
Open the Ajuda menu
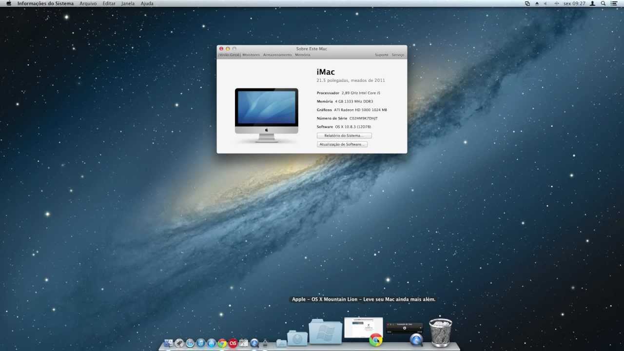tap(147, 3)
